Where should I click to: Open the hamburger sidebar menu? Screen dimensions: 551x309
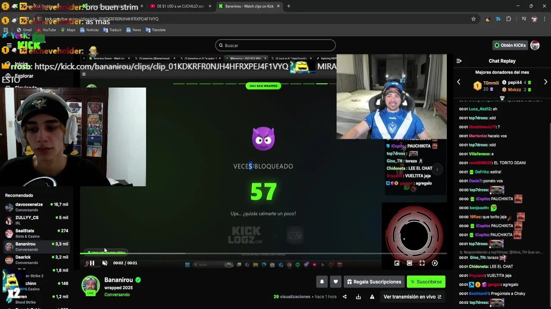tap(9, 45)
